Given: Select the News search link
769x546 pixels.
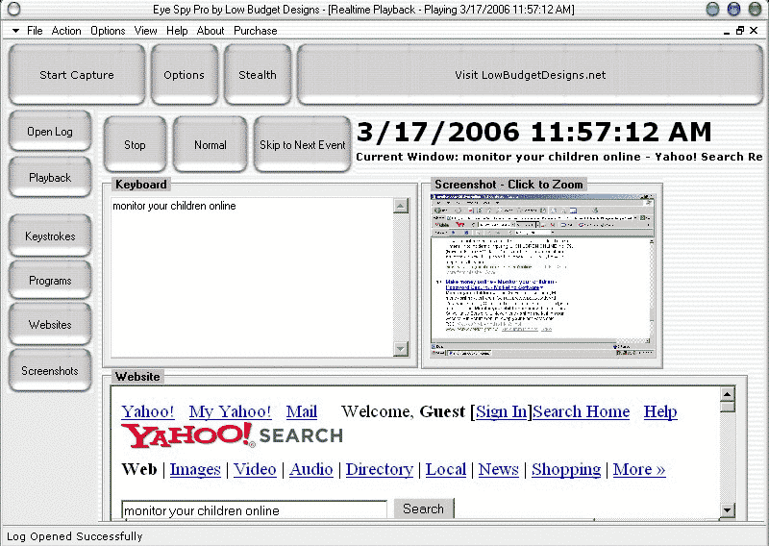Looking at the screenshot, I should [x=498, y=469].
